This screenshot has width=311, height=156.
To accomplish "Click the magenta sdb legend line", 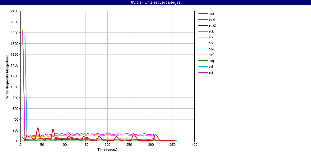I will [x=203, y=31].
